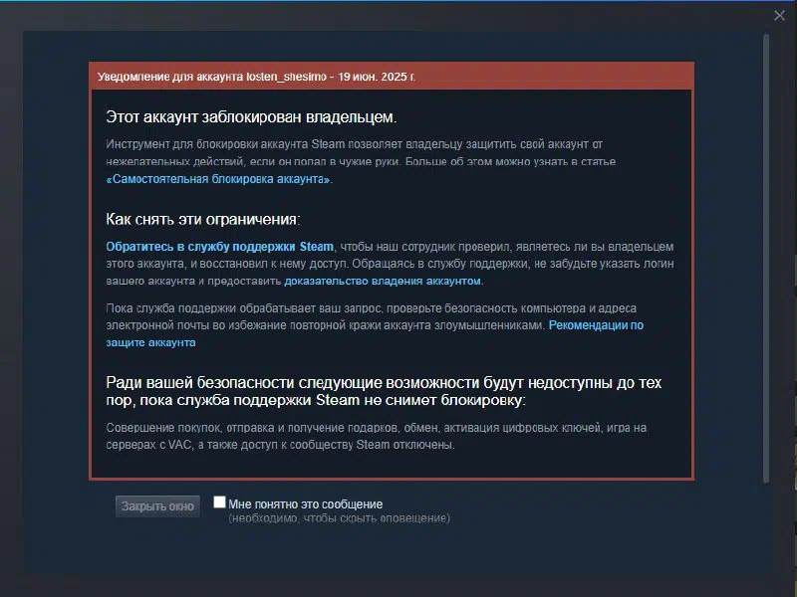Screen dimensions: 797x597
Task: Click the paragraph beginning "Пока служба поддержки обрабатывает"
Action: [x=375, y=325]
